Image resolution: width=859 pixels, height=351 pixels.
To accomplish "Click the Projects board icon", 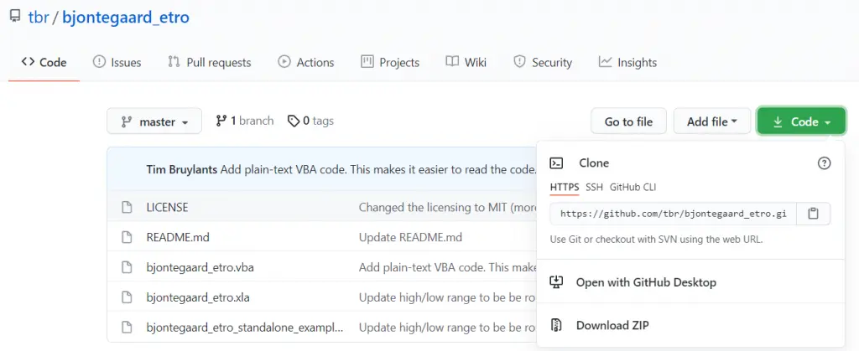I will click(367, 62).
